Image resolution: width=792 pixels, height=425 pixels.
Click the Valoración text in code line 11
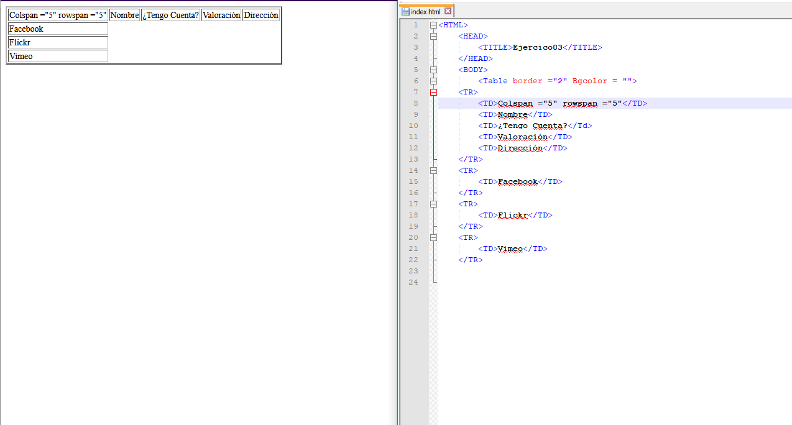(x=522, y=137)
